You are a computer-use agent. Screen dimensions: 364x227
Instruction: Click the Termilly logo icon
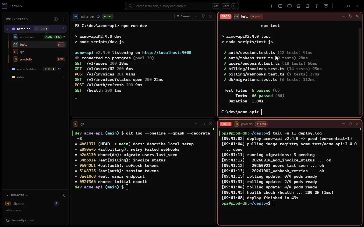(x=5, y=6)
